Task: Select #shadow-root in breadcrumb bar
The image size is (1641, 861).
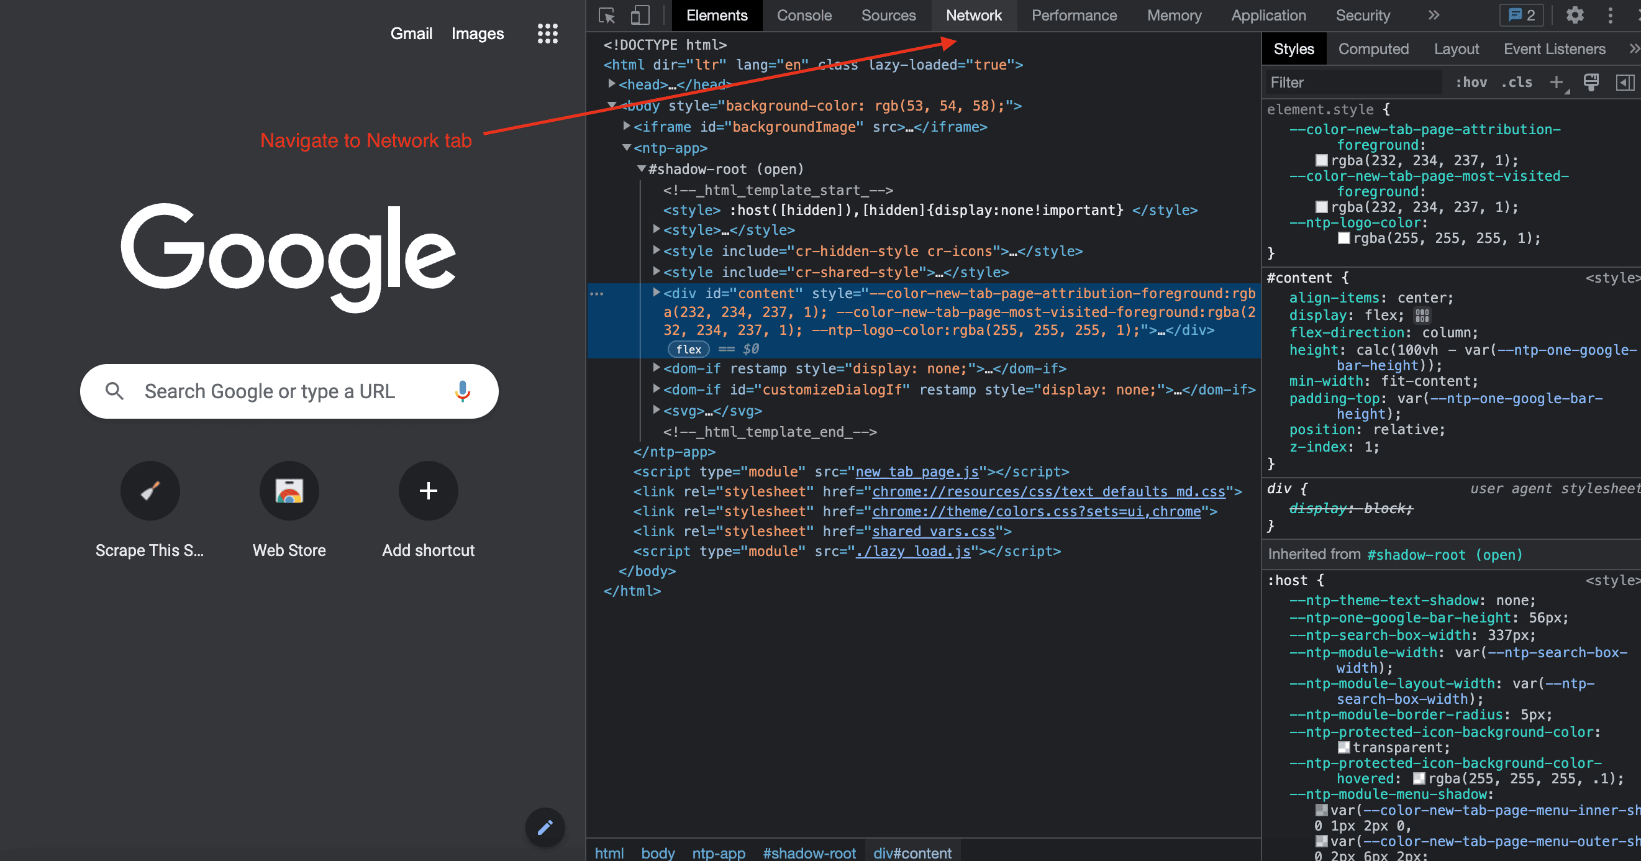Action: point(809,853)
